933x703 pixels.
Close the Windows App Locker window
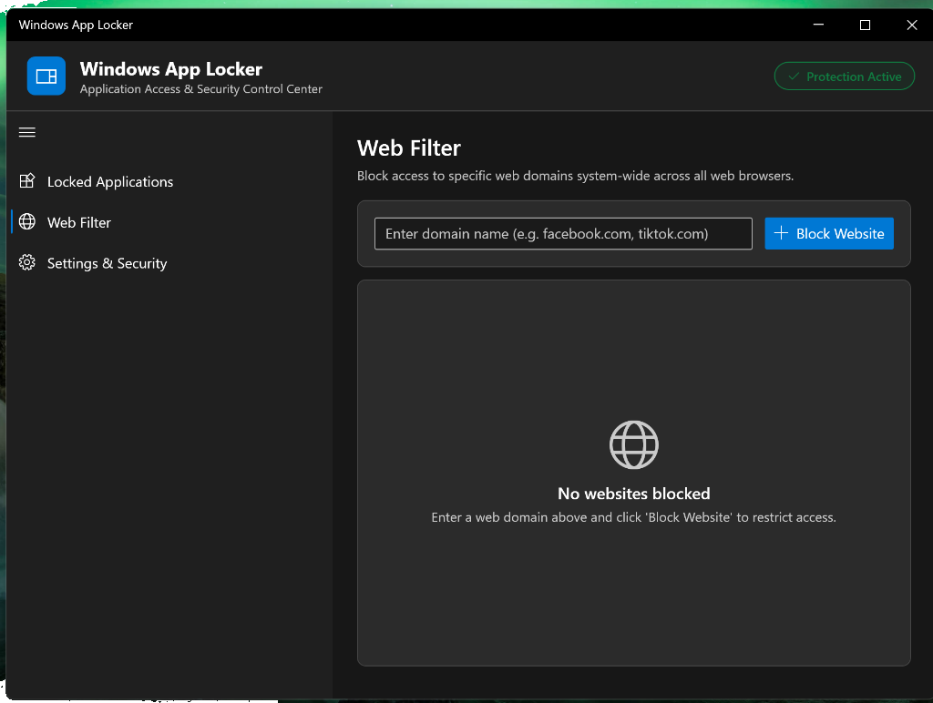[911, 25]
